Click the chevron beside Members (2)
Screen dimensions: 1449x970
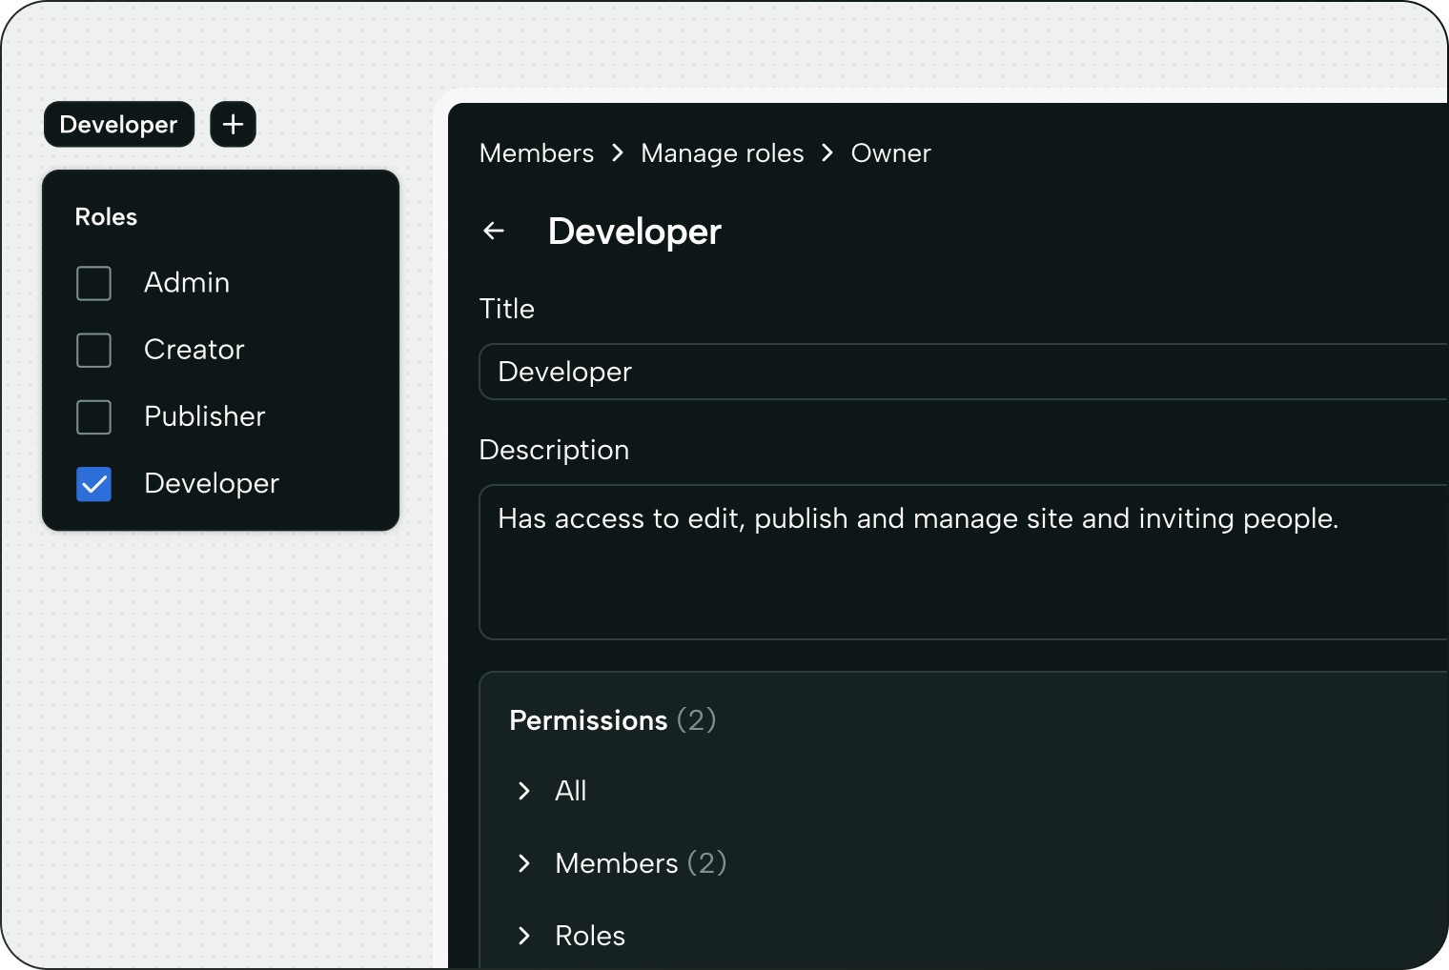tap(523, 863)
